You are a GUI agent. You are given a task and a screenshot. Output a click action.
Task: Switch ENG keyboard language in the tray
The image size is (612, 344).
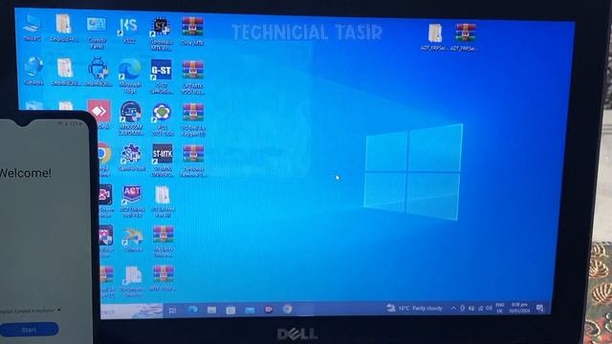[x=499, y=308]
